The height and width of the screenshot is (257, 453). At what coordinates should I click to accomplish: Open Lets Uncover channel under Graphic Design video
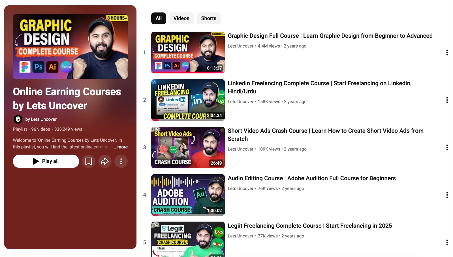[241, 46]
